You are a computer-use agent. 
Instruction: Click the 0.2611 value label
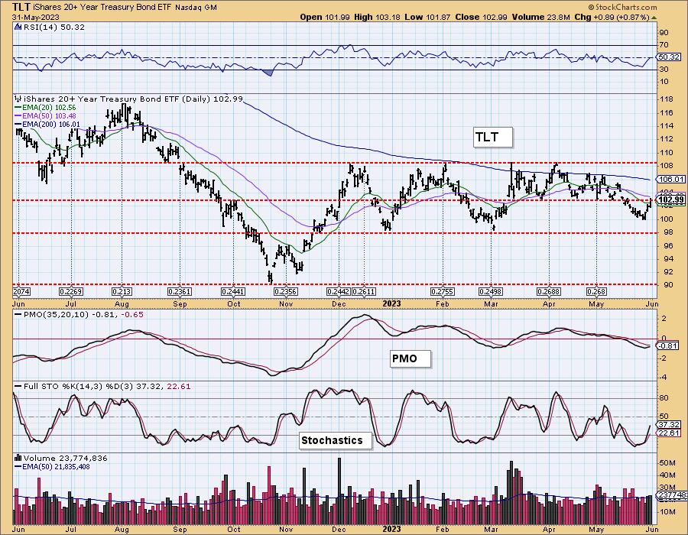click(x=363, y=292)
